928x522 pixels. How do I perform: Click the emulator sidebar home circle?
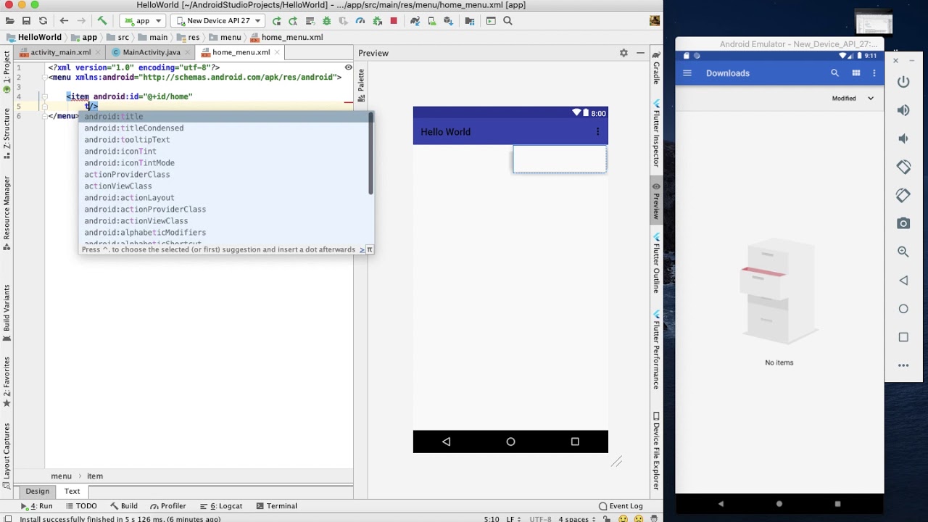(x=903, y=309)
